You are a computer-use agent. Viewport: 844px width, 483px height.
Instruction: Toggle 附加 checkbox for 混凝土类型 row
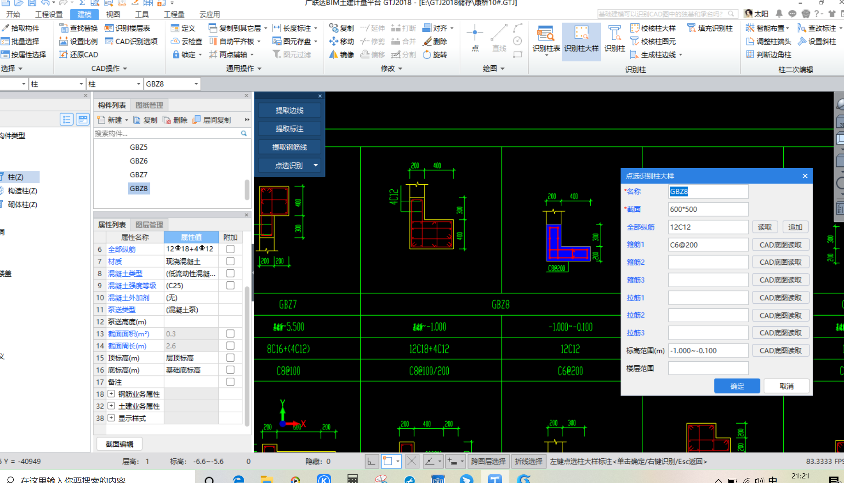[230, 273]
